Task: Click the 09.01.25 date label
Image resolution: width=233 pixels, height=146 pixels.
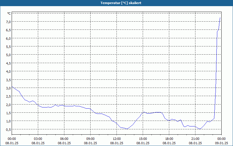Action: point(221,143)
